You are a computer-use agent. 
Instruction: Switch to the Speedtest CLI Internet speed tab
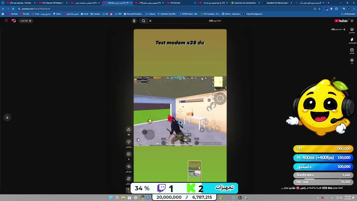coord(277,3)
